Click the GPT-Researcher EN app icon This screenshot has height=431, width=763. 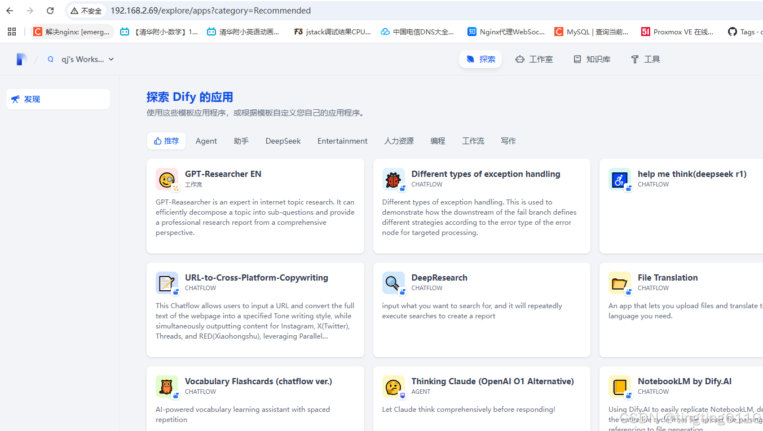point(167,179)
